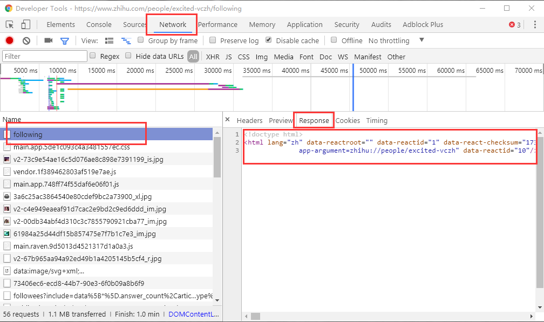Click icon of v2-00db34abf4d310c3c7855790921cba77_im.jpg
Viewport: 544px width, 322px height.
(6, 222)
